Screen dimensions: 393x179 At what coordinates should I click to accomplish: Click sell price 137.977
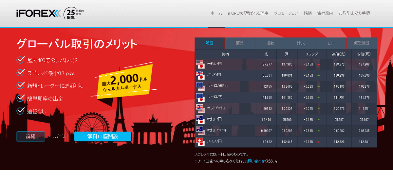pyautogui.click(x=267, y=65)
